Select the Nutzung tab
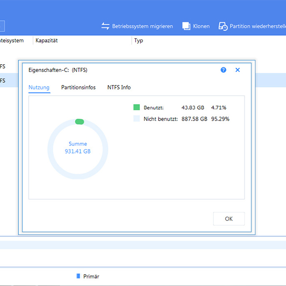286x286 pixels. click(39, 88)
